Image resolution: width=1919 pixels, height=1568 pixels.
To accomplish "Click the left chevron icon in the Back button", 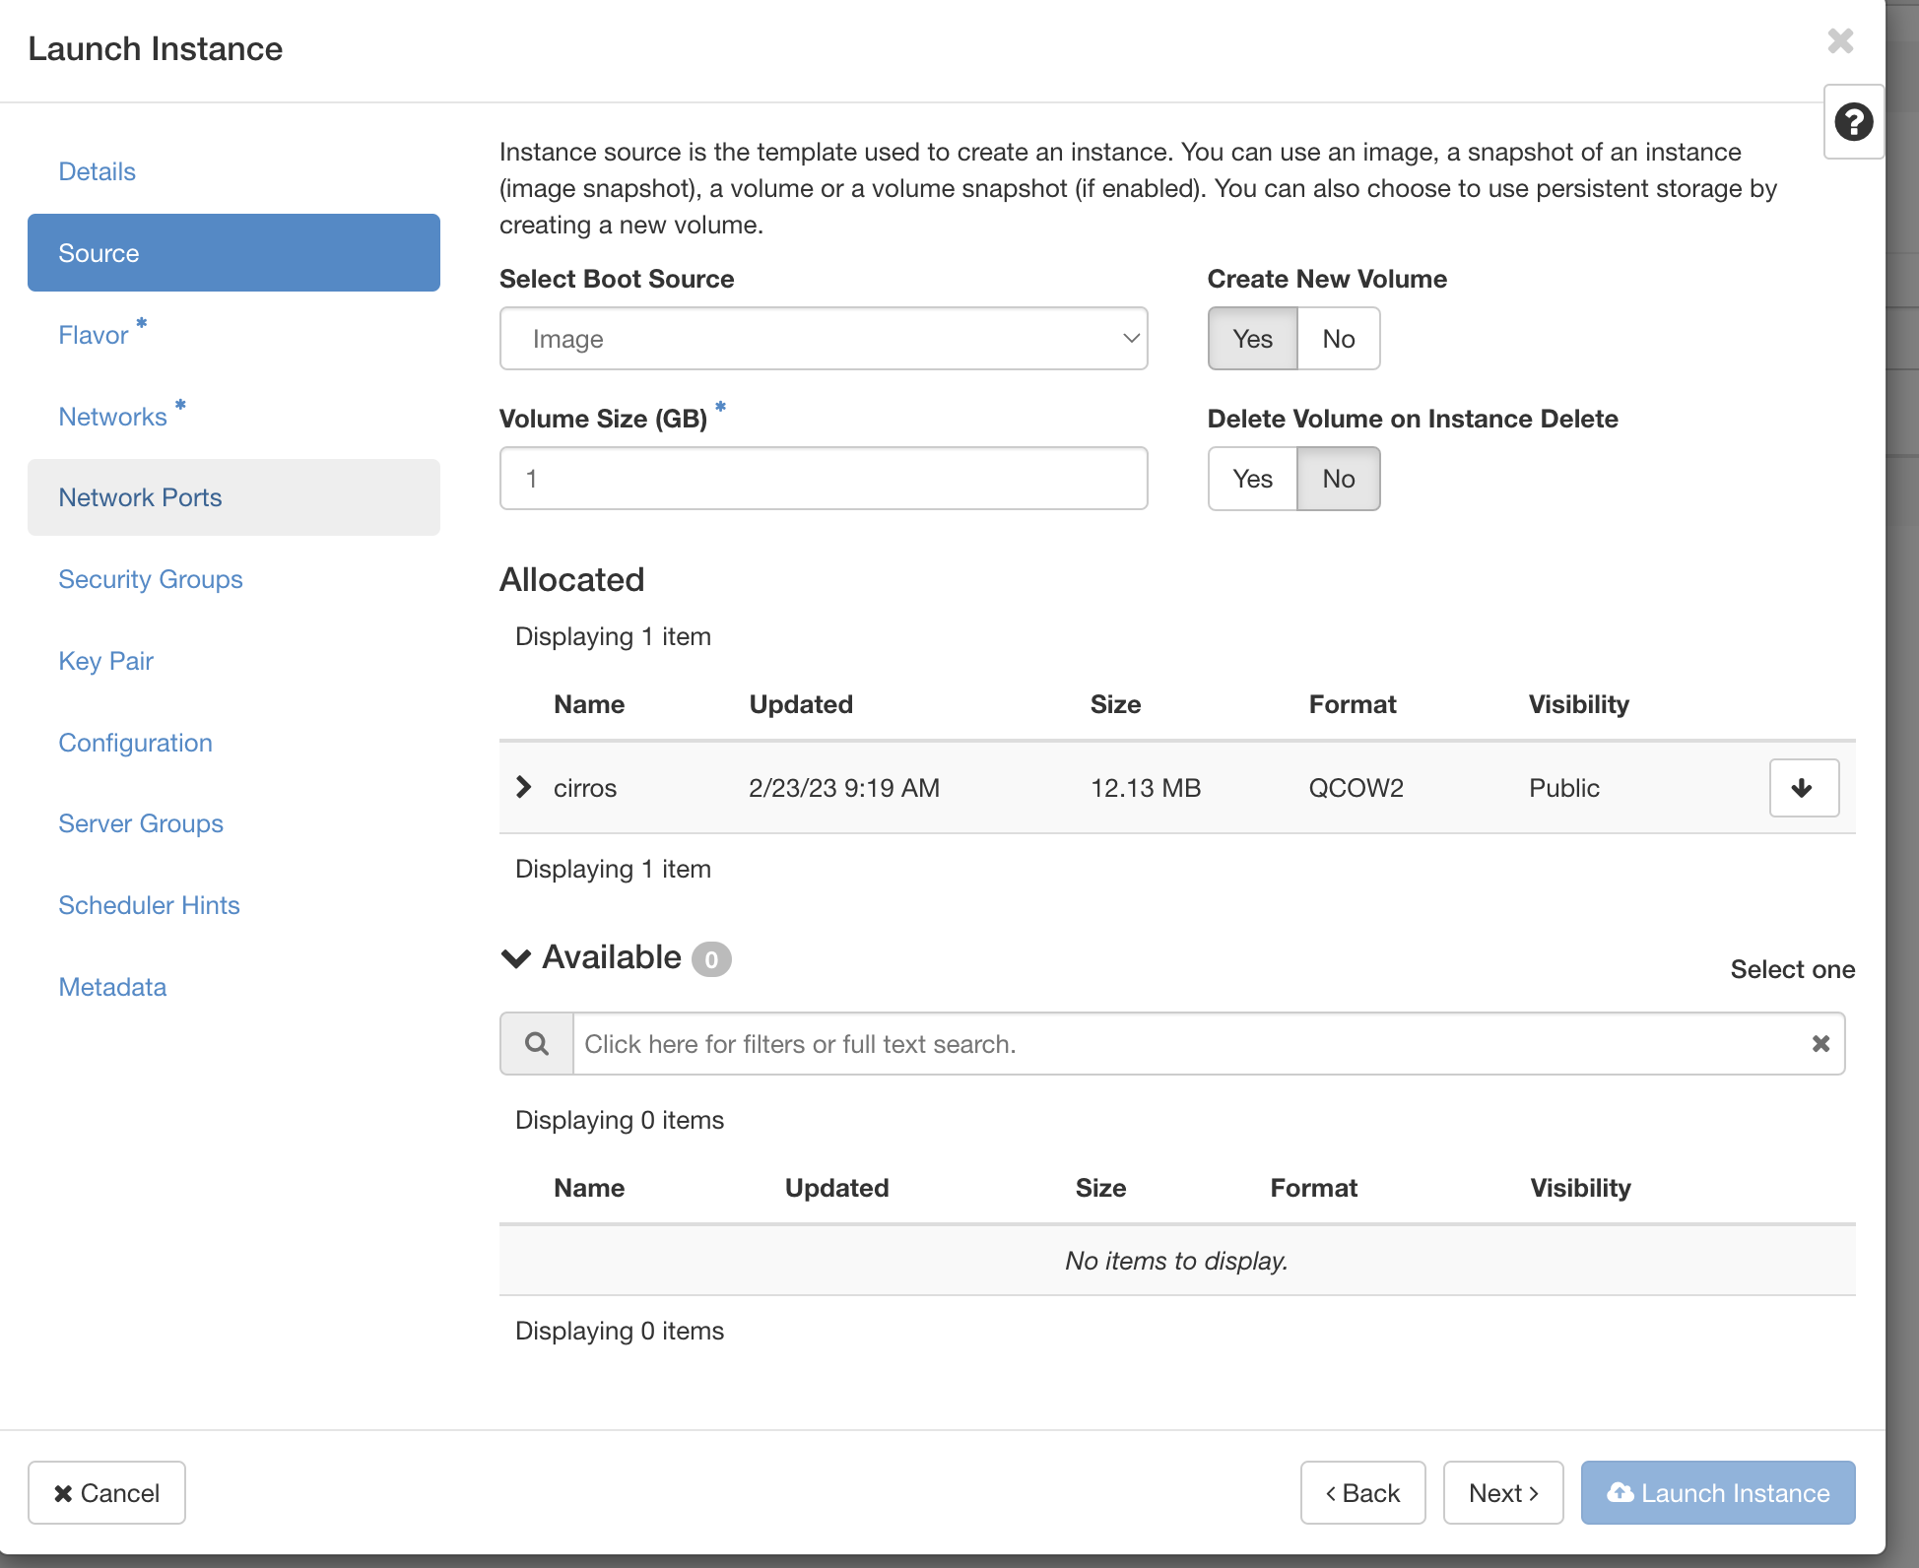I will click(1333, 1492).
